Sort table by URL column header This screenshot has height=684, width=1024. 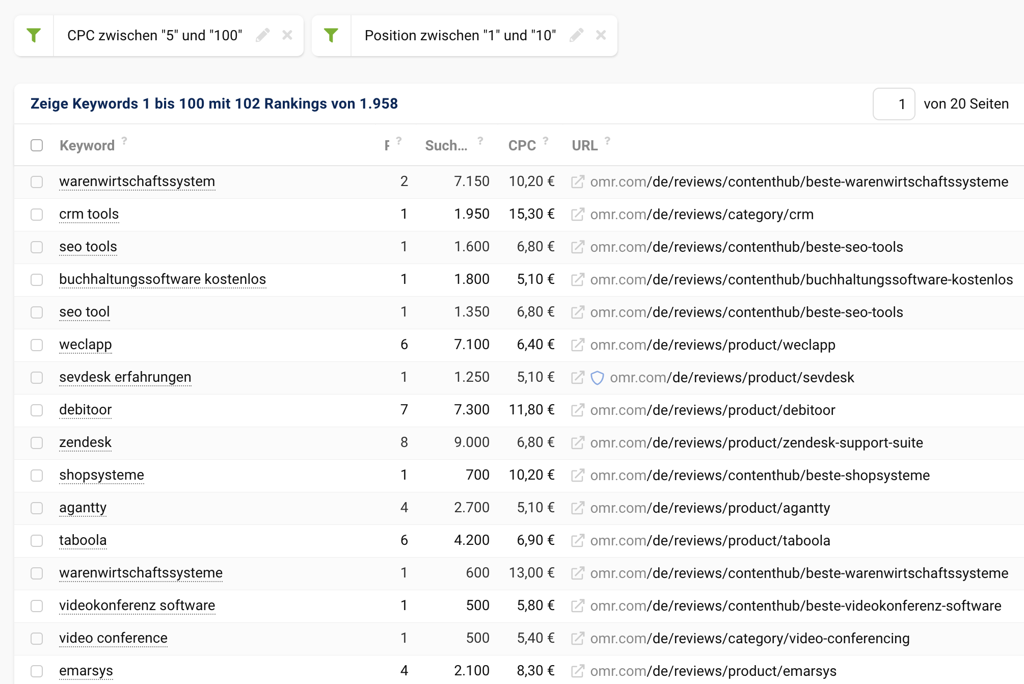(585, 146)
